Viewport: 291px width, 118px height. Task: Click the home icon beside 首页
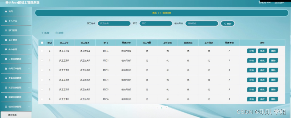6,12
